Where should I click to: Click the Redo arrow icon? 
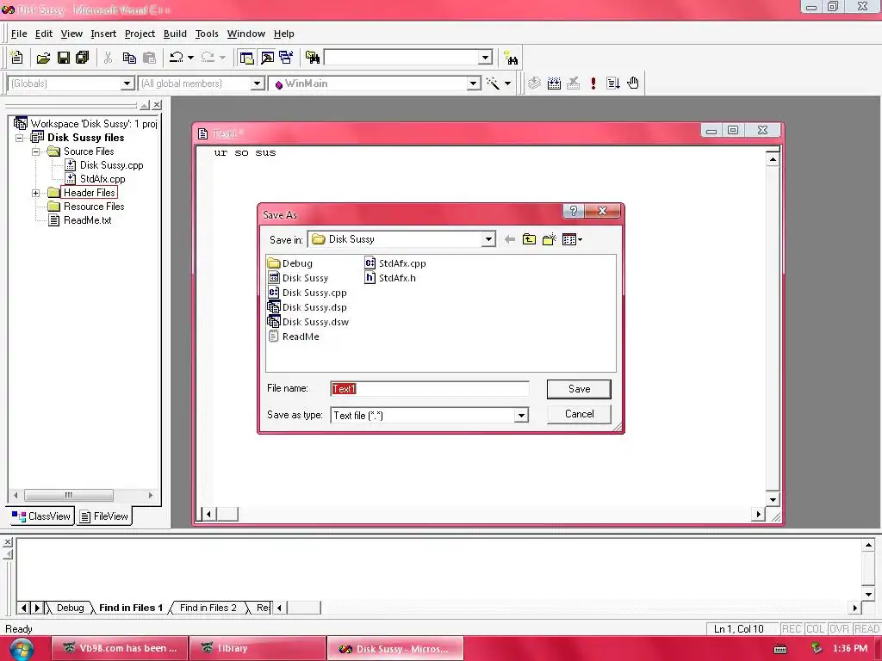pyautogui.click(x=208, y=58)
